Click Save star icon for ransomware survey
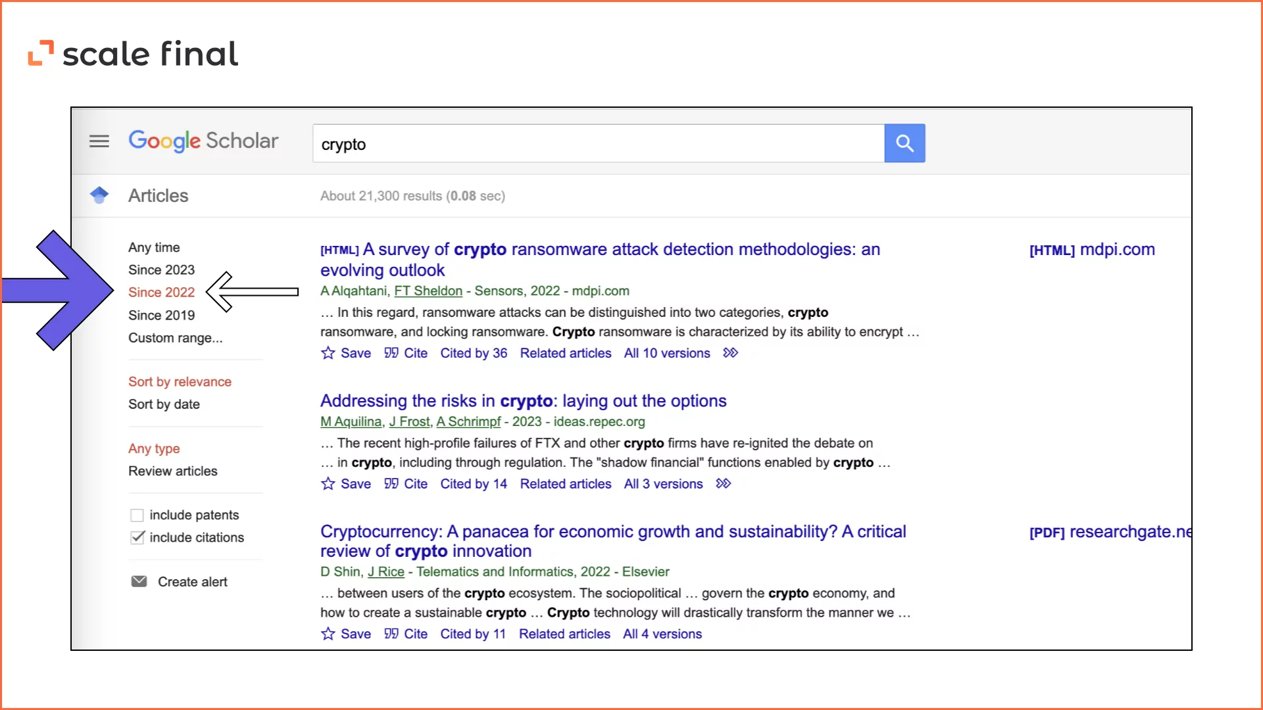The height and width of the screenshot is (710, 1263). (328, 353)
